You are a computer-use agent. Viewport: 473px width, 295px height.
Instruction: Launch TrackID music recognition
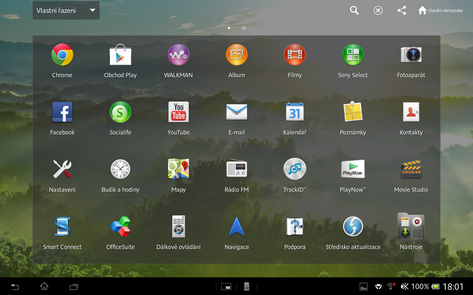point(295,169)
